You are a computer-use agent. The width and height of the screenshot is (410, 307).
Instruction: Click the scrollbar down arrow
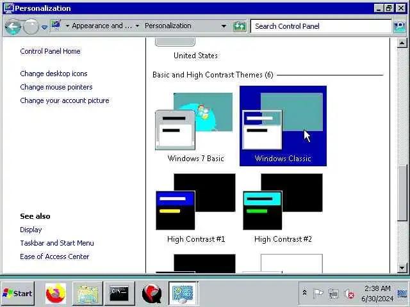(402, 268)
